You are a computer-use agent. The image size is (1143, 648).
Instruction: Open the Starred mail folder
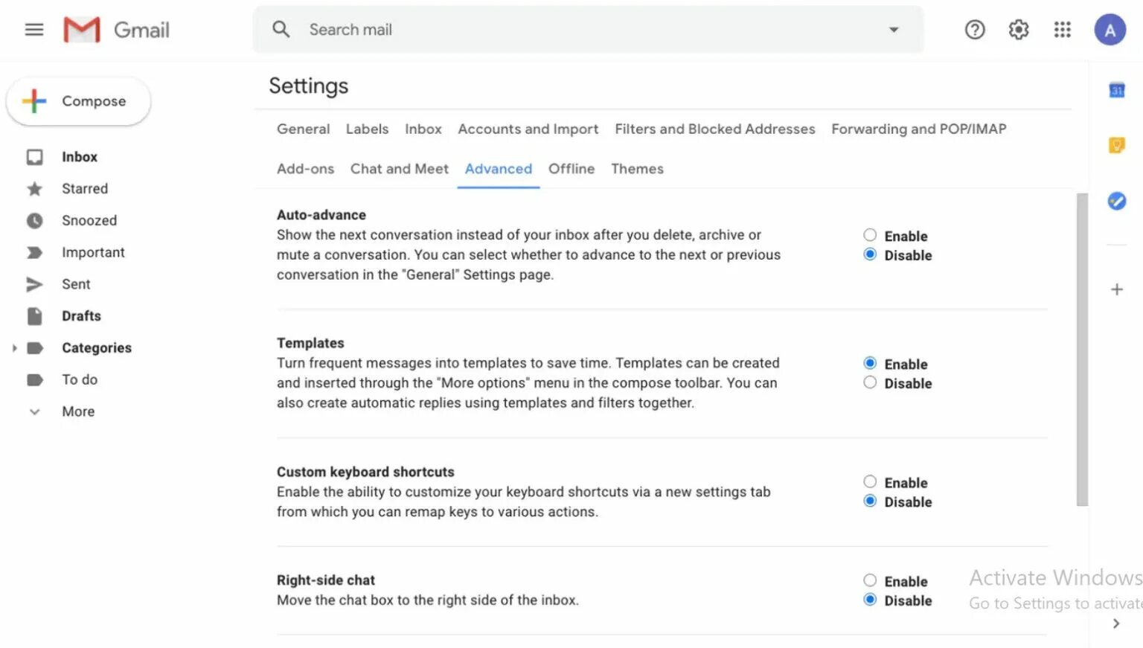(x=85, y=189)
